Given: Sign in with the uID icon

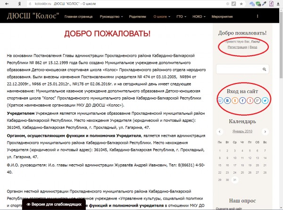Looking at the screenshot, I should coord(220,101).
